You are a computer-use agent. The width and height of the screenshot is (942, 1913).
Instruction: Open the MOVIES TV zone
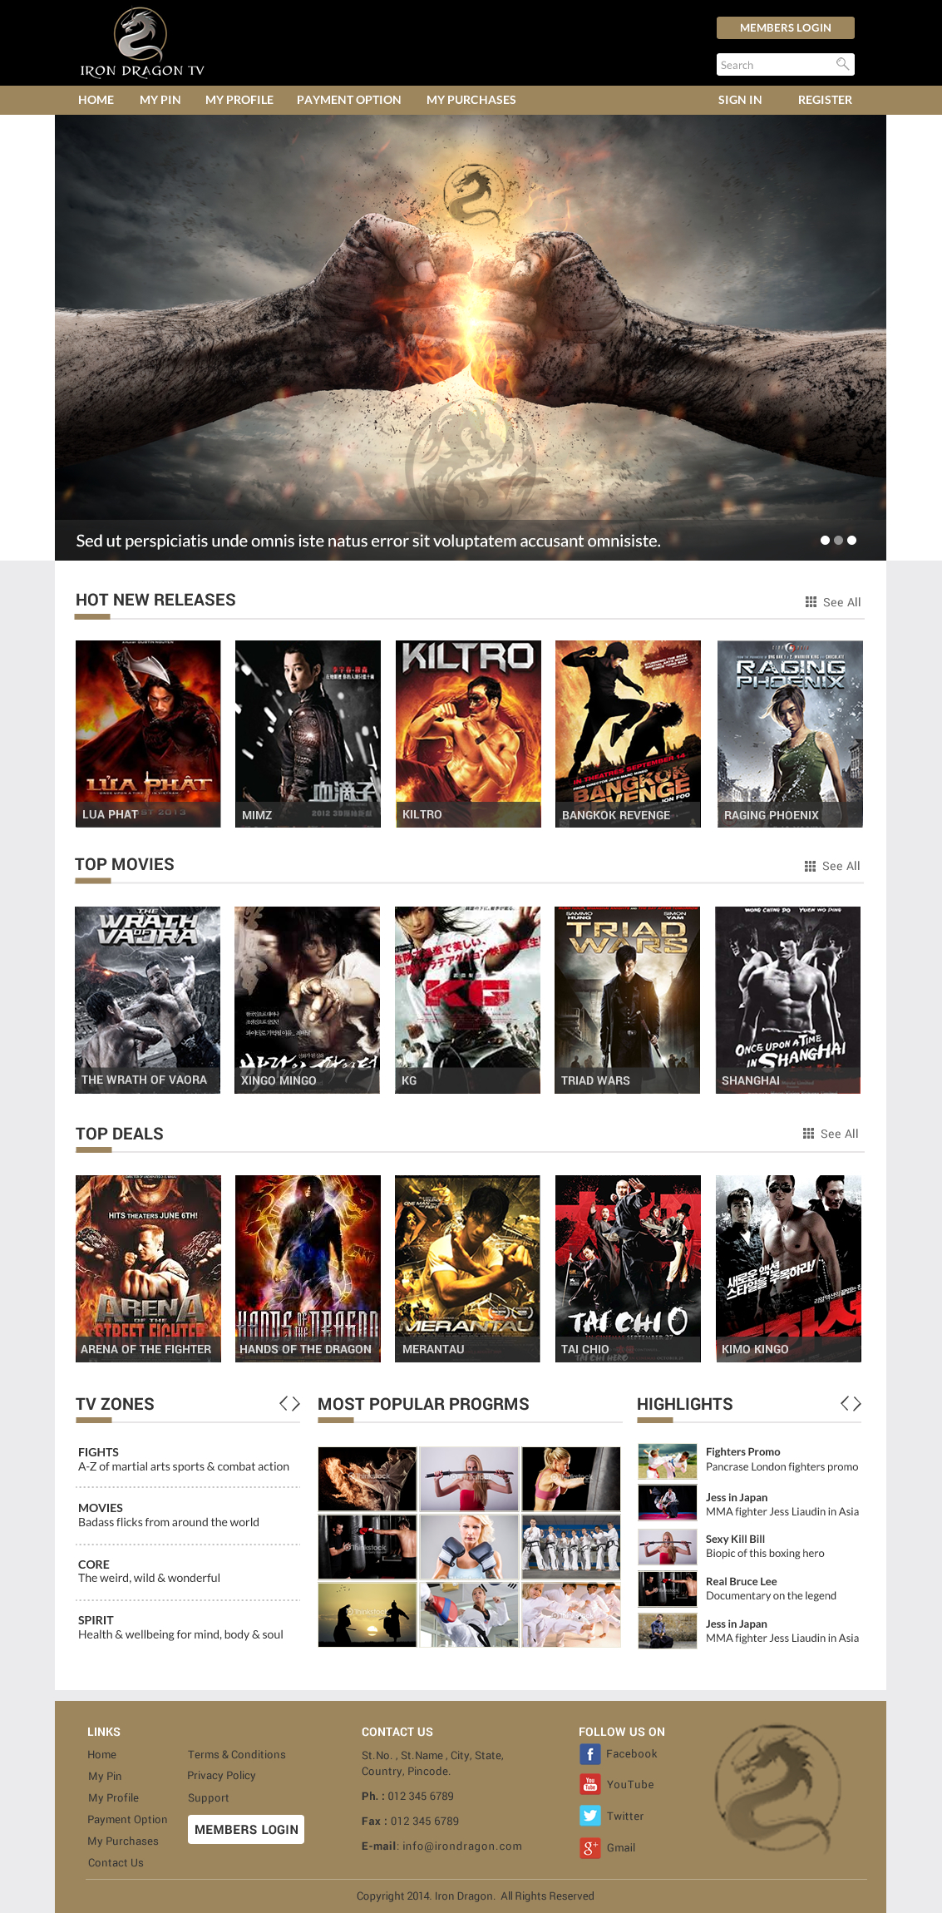click(x=169, y=1515)
